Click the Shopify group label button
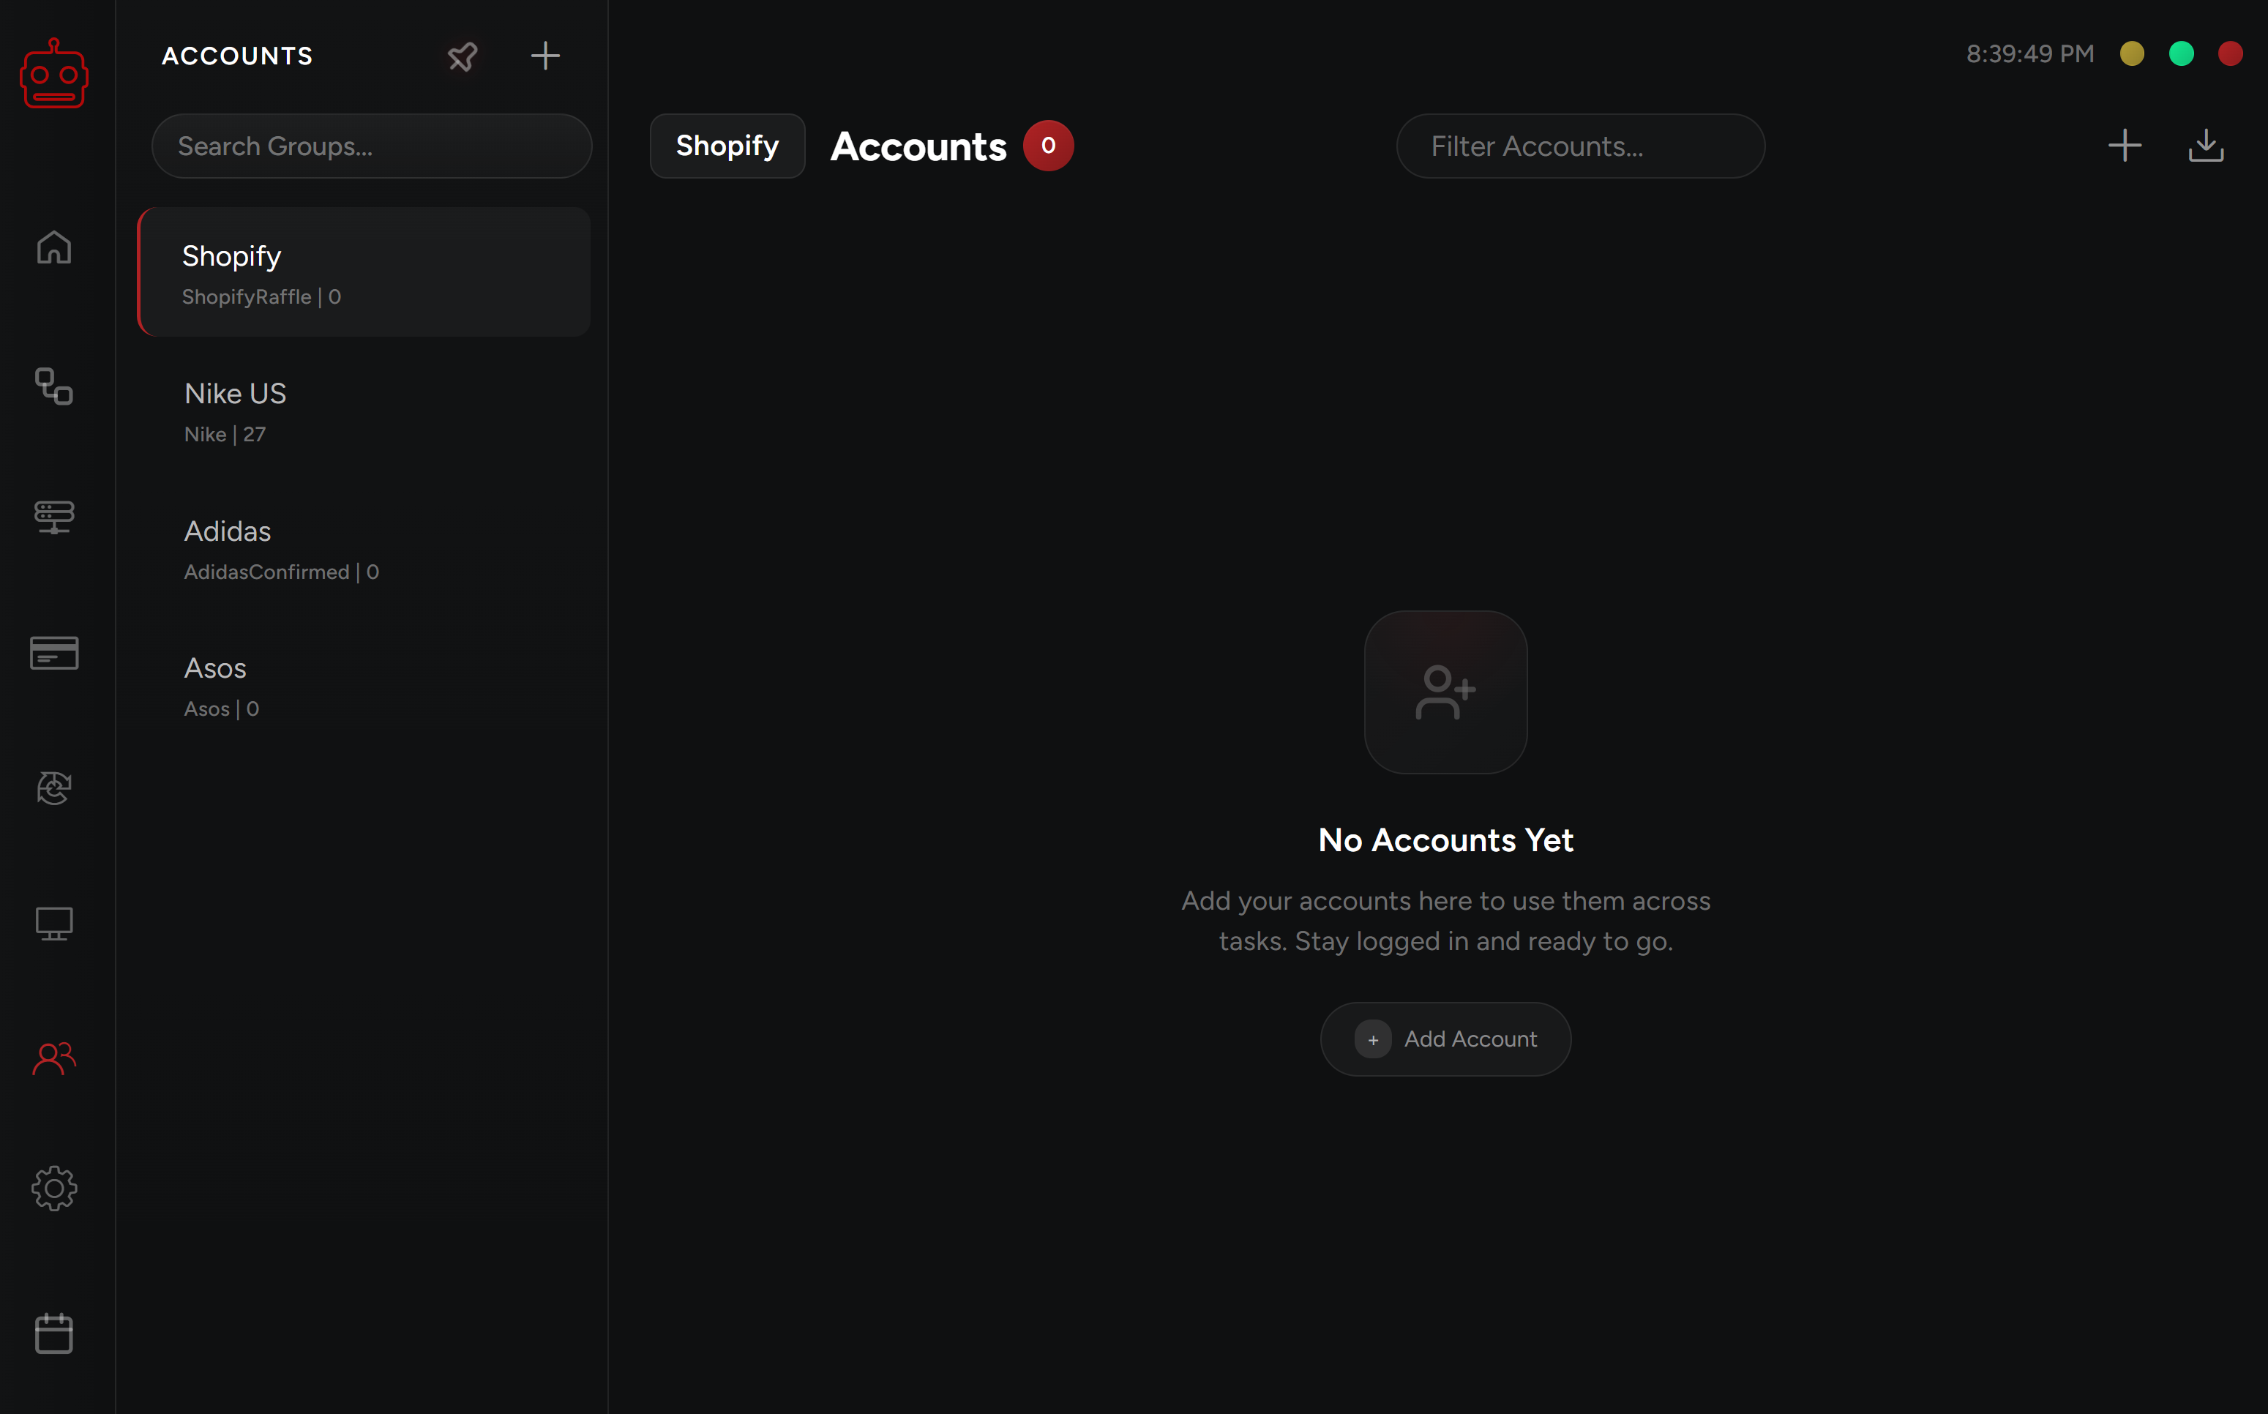The height and width of the screenshot is (1414, 2268). (x=727, y=146)
